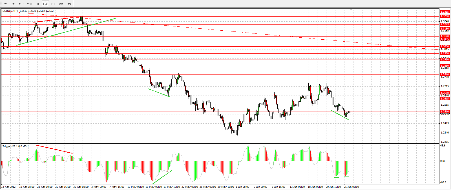Click the 6 Jun 00:00 time label
451x190 pixels.
(x=260, y=187)
